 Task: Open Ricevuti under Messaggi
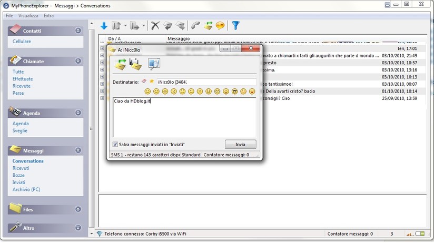point(21,168)
